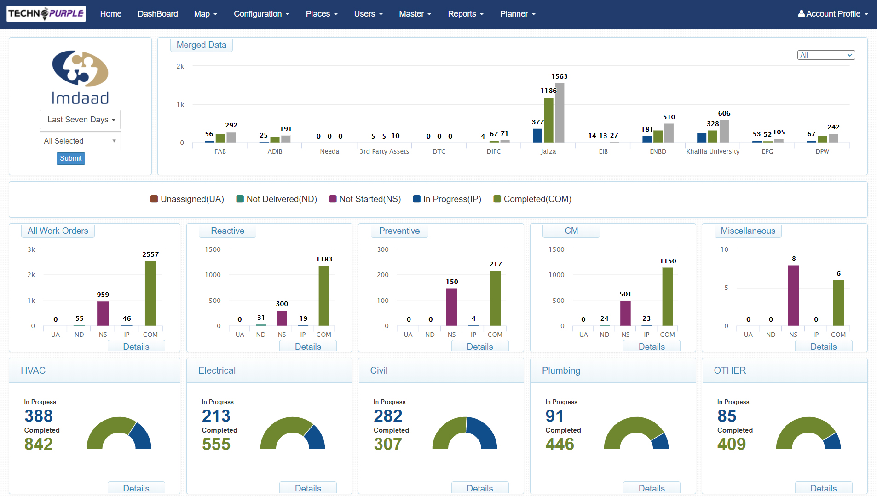Toggle Unassigned(UA) legend swatch
Viewport: 877px width, 497px height.
[154, 199]
